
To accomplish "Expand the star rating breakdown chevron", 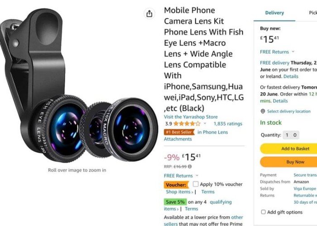I will point(205,123).
